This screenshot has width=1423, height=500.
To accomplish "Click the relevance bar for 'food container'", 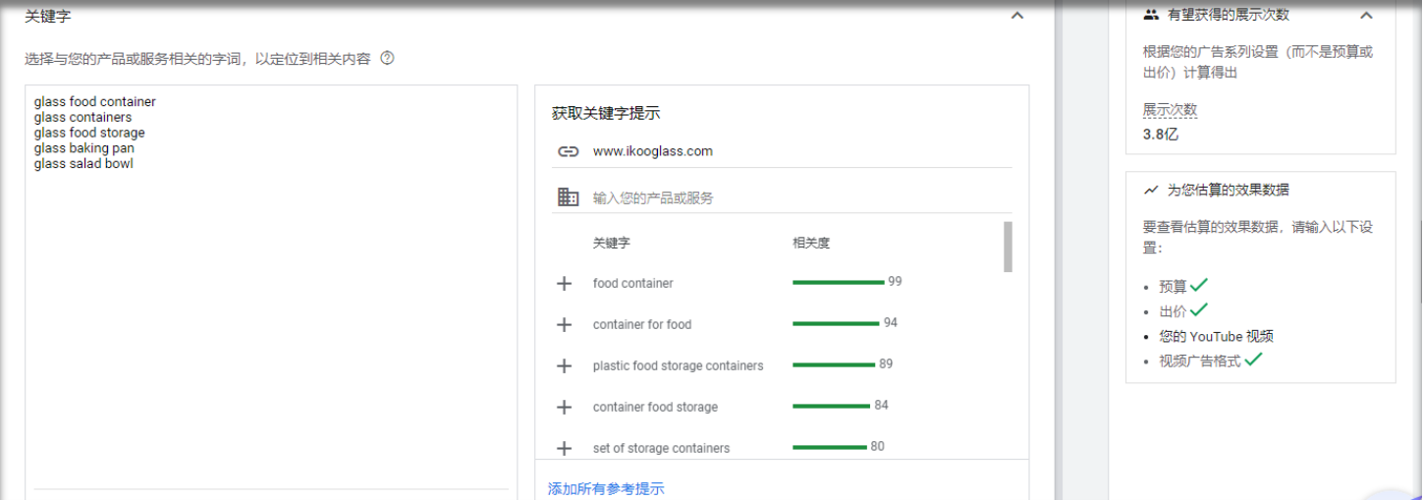I will 838,283.
